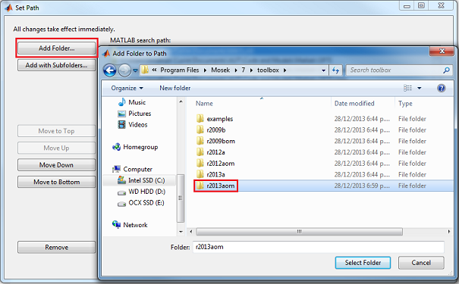
Task: Click Add with Subfolders... button
Action: point(56,65)
